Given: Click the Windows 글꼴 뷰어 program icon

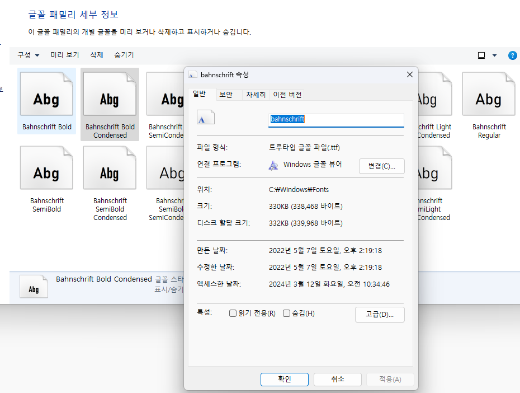Looking at the screenshot, I should [x=273, y=165].
